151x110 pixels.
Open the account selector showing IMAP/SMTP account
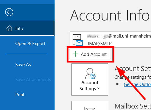tap(110, 40)
